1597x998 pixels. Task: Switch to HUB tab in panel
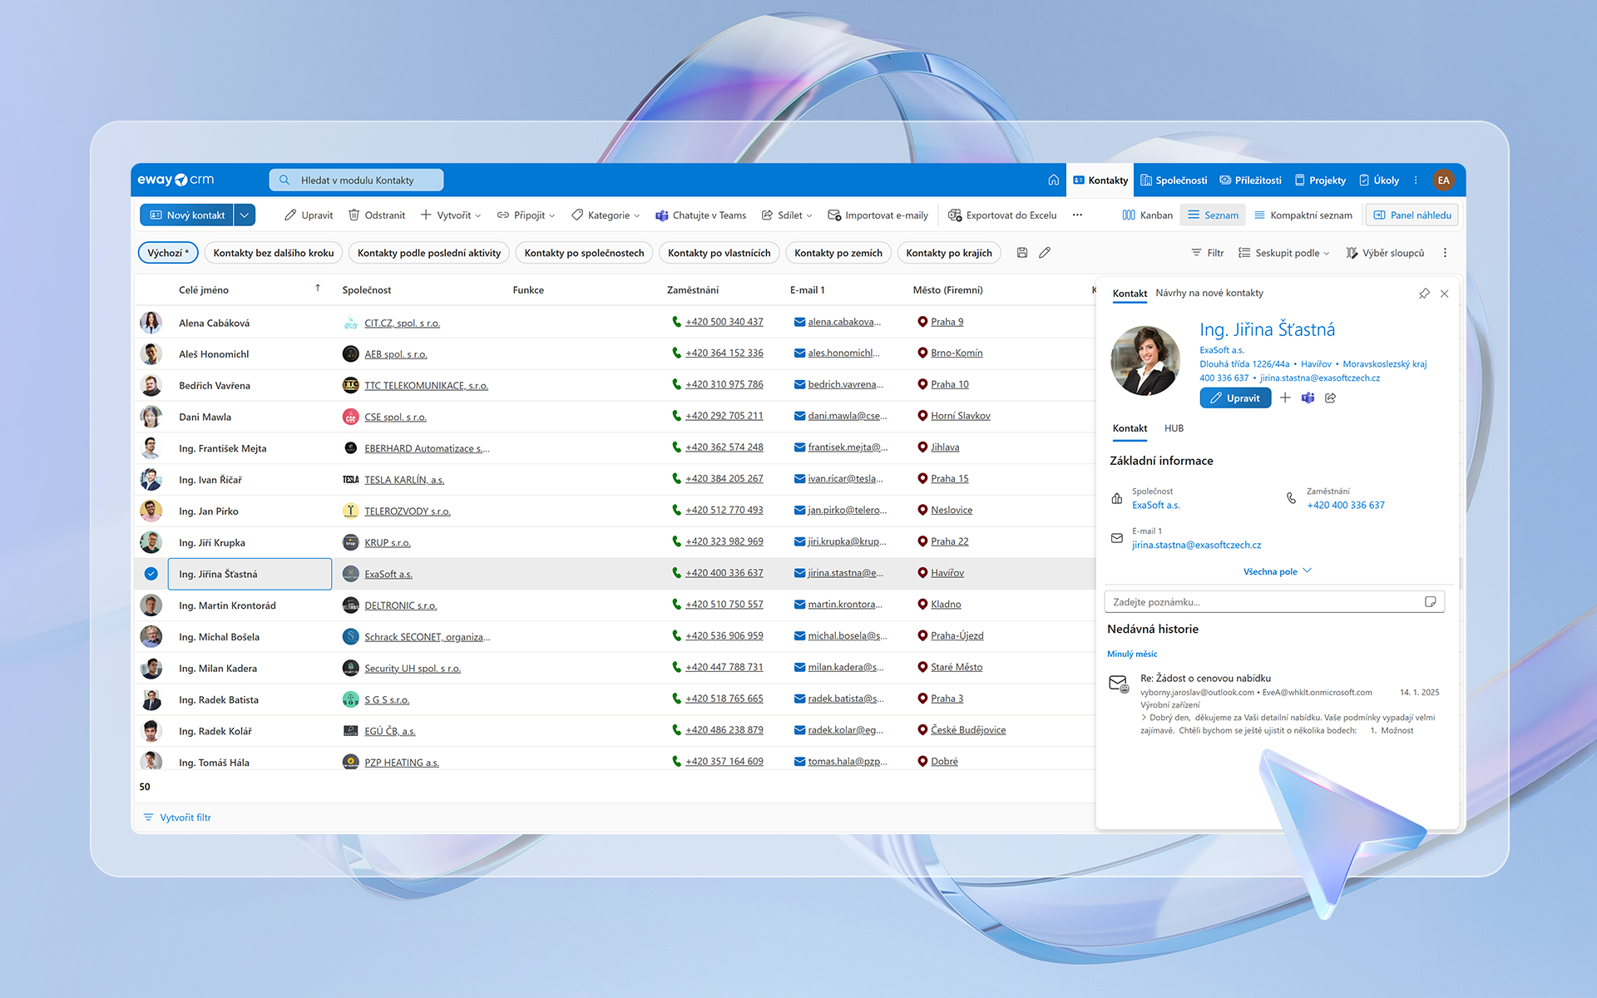pyautogui.click(x=1174, y=428)
